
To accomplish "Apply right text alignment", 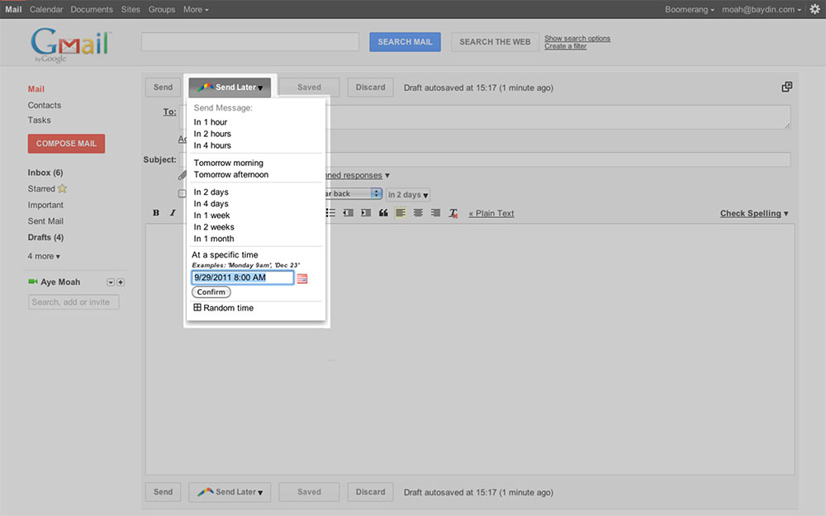I will tap(435, 213).
